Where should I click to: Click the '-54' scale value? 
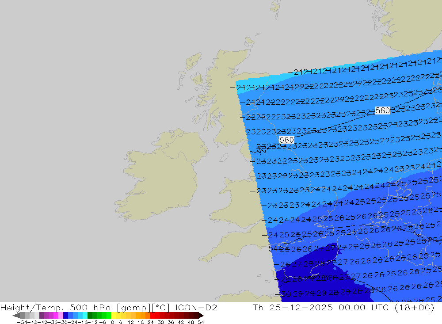[22, 322]
